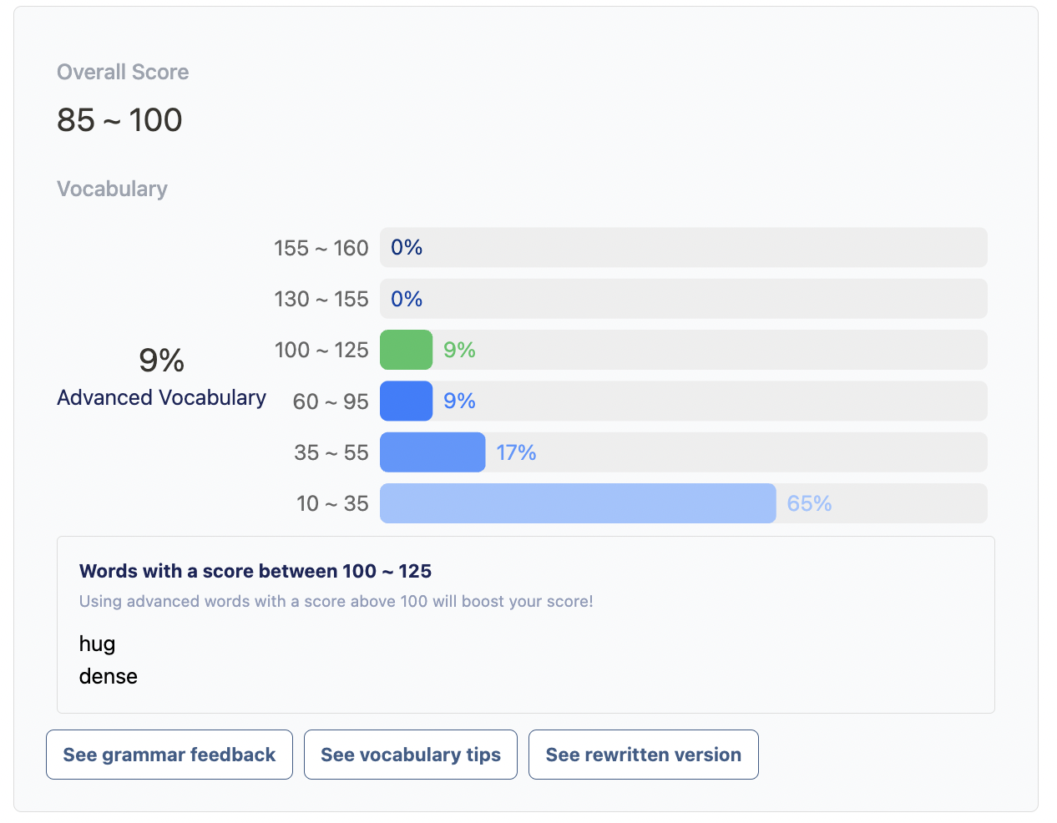Select the word dense in the word list
The height and width of the screenshot is (823, 1057).
[x=108, y=676]
